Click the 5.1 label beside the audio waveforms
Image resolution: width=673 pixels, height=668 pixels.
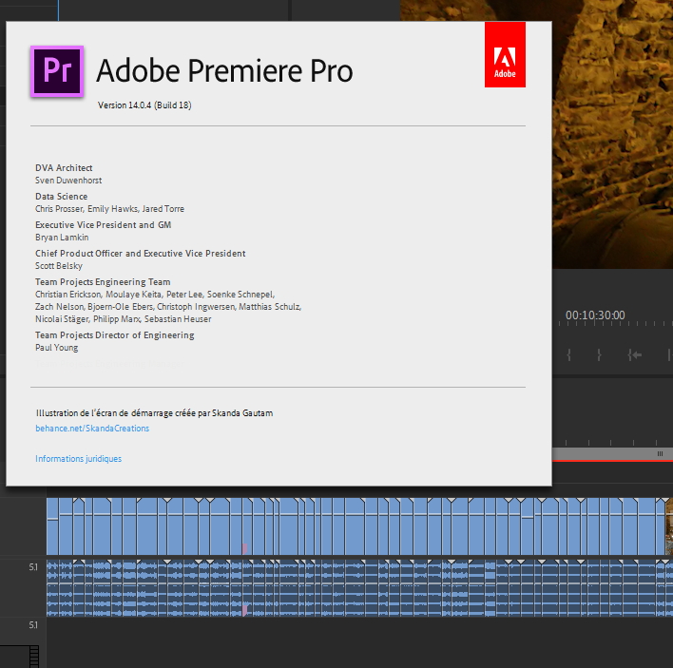coord(33,567)
